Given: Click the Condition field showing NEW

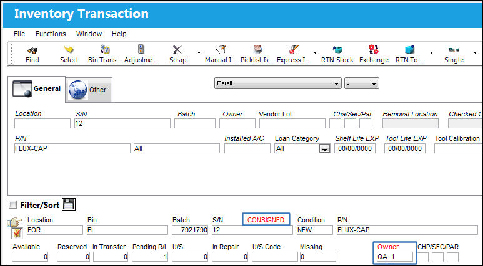Looking at the screenshot, I should pyautogui.click(x=315, y=230).
